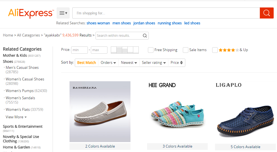This screenshot has height=152, width=277.
Task: Go to Home breadcrumb
Action: (x=8, y=35)
